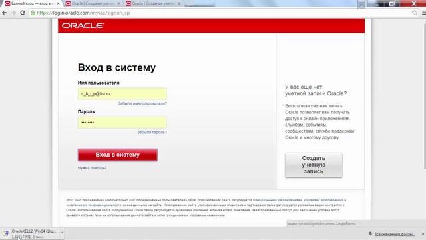The height and width of the screenshot is (240, 426).
Task: Close the first Oracle sign-in tab
Action: 58,3
